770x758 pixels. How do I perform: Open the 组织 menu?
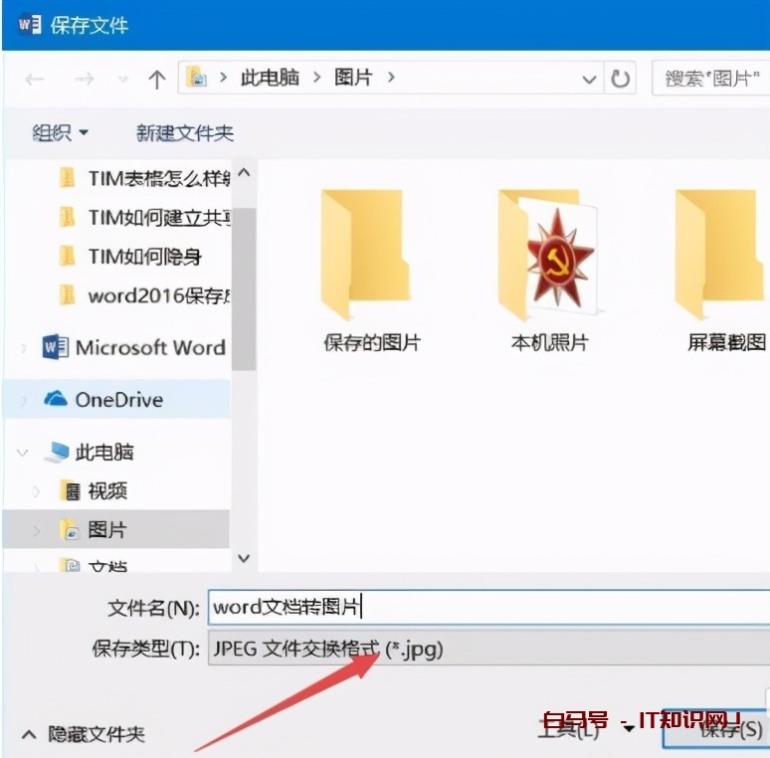(61, 132)
